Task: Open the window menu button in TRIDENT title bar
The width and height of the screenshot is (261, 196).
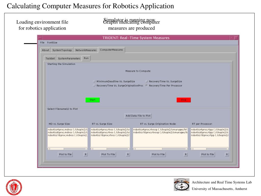Action: (40, 38)
